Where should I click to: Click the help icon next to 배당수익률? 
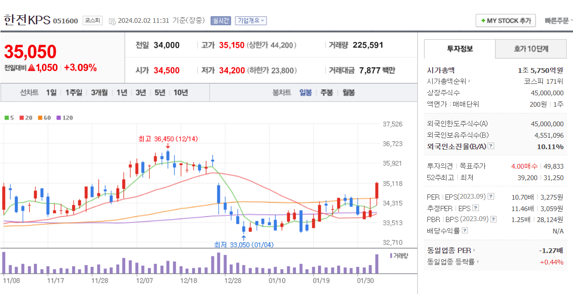click(465, 231)
